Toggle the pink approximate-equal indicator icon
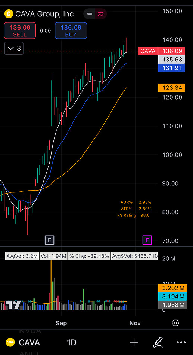 pyautogui.click(x=100, y=14)
